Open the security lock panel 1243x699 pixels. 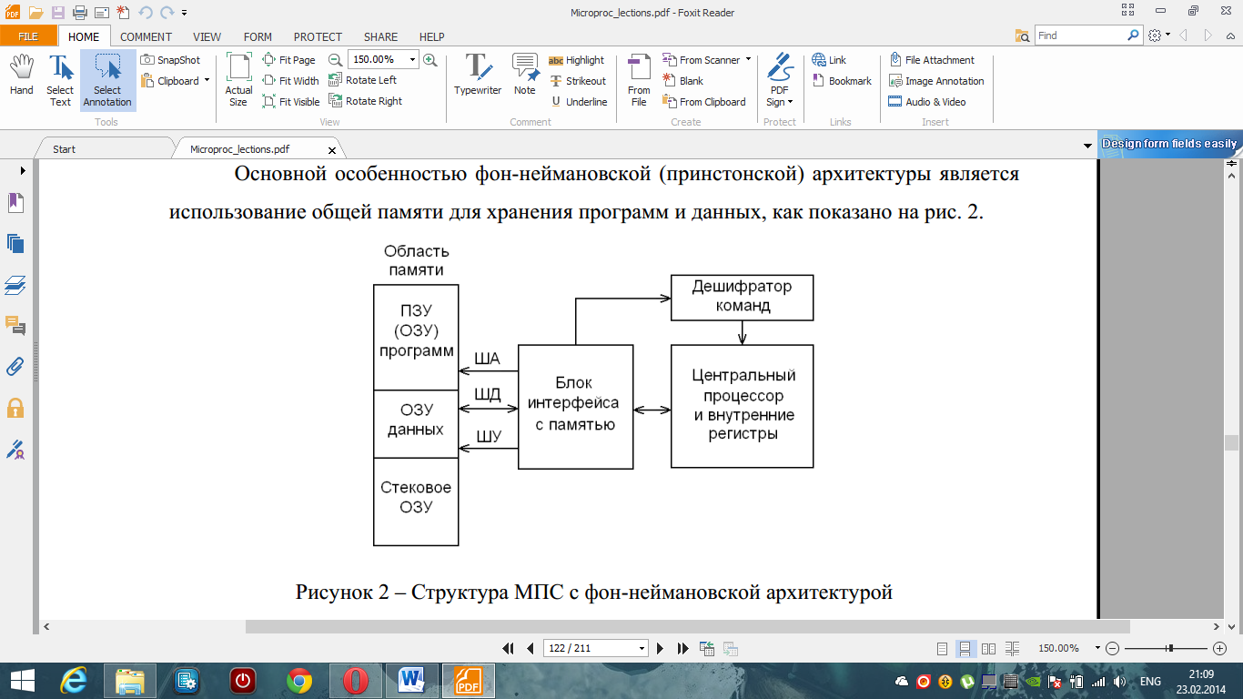[15, 408]
